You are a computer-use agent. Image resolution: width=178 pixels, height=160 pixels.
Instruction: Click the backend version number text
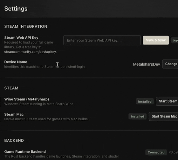(x=173, y=152)
